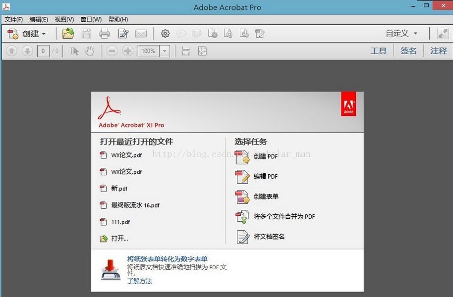Click the Previous page up arrow
The height and width of the screenshot is (297, 453).
click(x=11, y=51)
